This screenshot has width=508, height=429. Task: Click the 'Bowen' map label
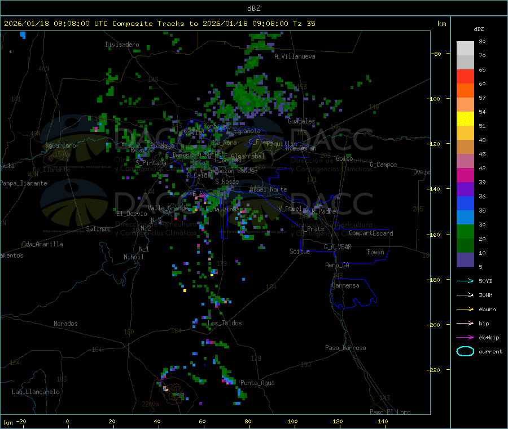[x=375, y=251]
